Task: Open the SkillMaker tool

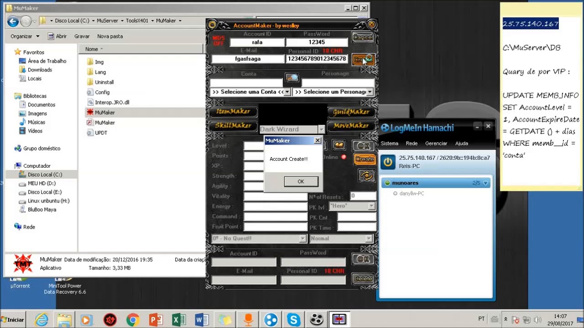Action: click(x=233, y=125)
